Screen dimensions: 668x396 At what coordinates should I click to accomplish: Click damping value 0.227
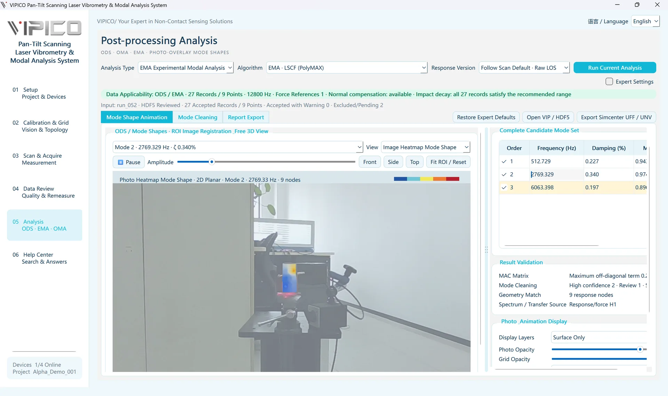(609, 162)
